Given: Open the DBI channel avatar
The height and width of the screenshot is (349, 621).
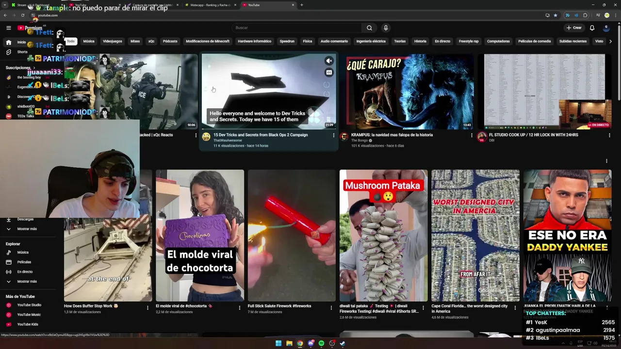Looking at the screenshot, I should click(482, 137).
